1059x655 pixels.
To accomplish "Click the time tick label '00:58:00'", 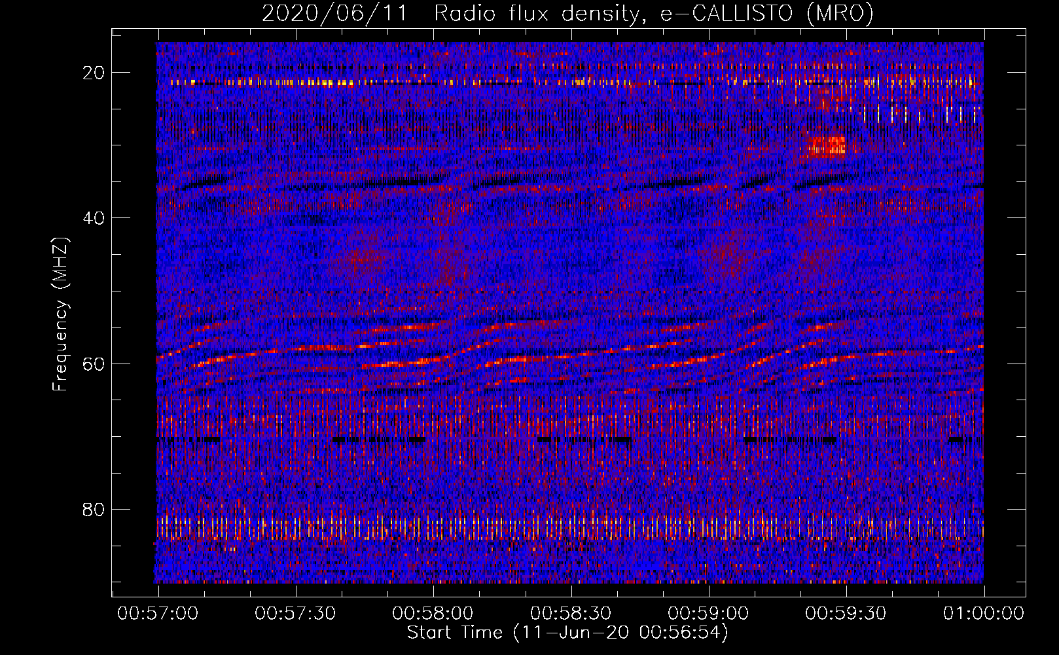I will click(x=433, y=613).
